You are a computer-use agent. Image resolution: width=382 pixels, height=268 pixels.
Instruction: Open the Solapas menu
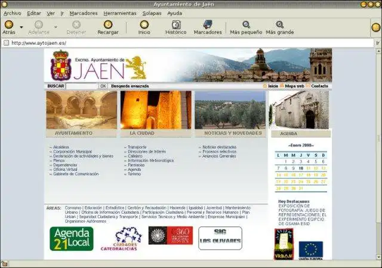152,13
